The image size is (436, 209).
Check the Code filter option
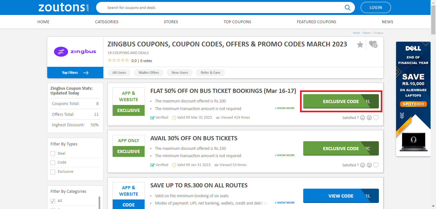click(53, 162)
